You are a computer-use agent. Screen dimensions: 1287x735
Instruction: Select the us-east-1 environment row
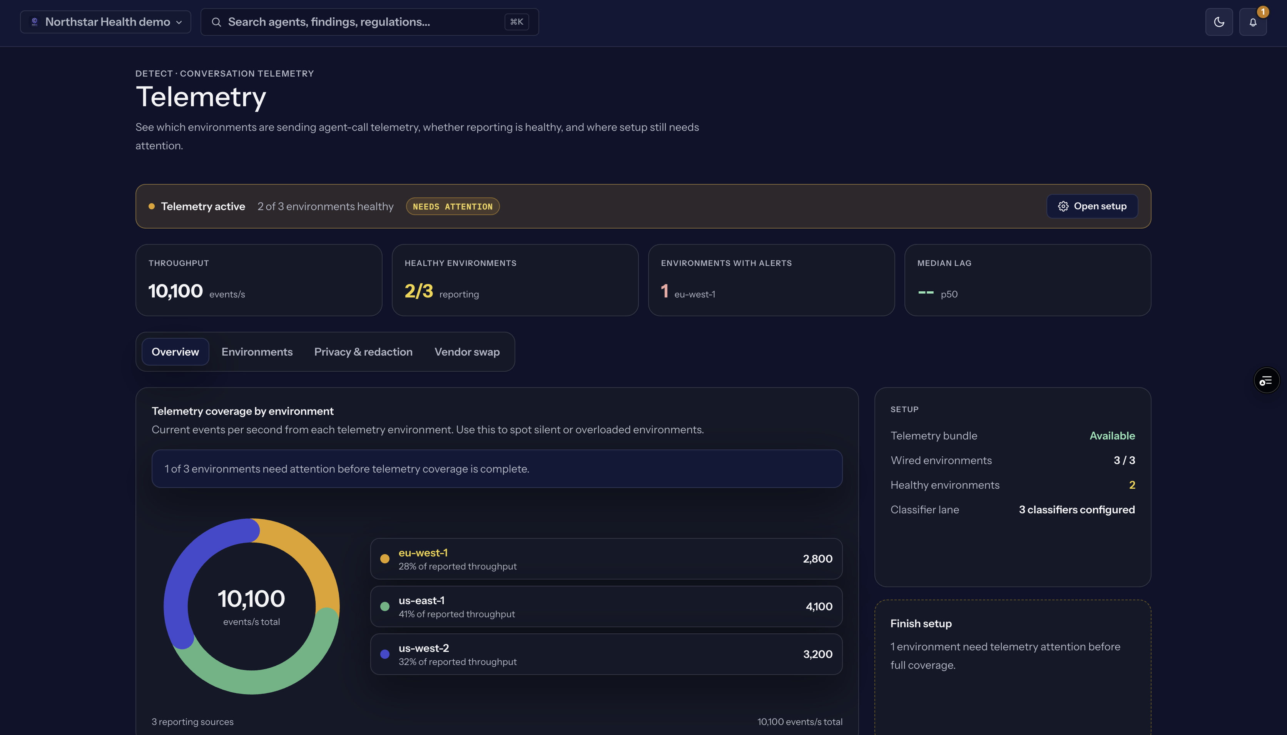pyautogui.click(x=606, y=606)
